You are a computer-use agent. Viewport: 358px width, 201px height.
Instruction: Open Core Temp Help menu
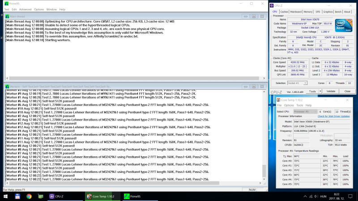tap(308, 105)
